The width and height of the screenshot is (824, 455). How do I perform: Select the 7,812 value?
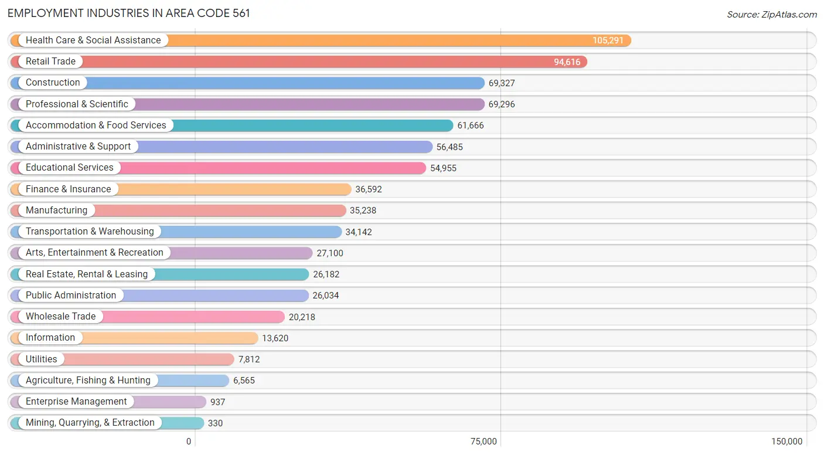click(x=248, y=359)
